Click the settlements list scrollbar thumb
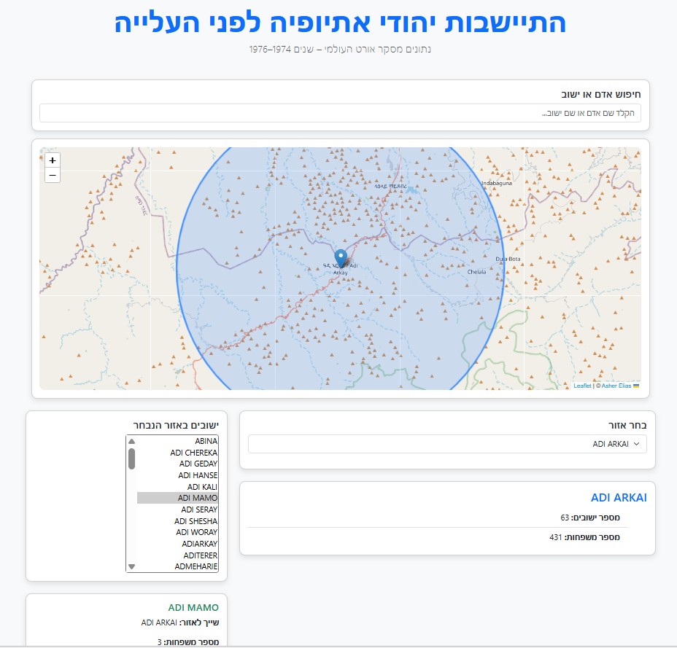The height and width of the screenshot is (648, 677). [132, 458]
